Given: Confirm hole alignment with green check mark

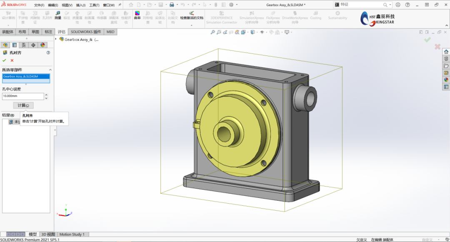Looking at the screenshot, I should pyautogui.click(x=5, y=60).
